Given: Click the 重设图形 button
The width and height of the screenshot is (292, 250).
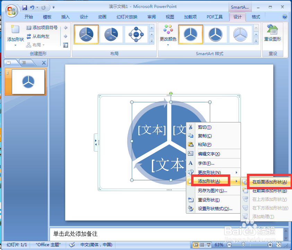Looking at the screenshot, I should click(x=273, y=33).
